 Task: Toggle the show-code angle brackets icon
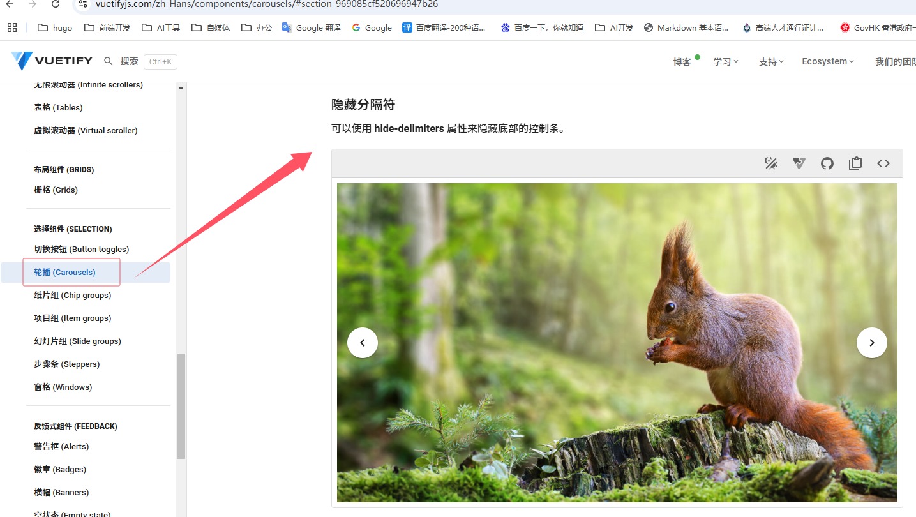[x=883, y=163]
